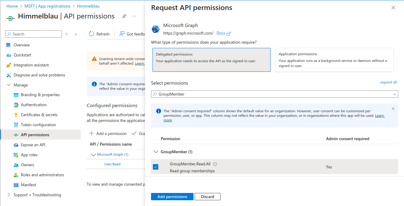Click the Authentication icon
404x206 pixels.
16,105
